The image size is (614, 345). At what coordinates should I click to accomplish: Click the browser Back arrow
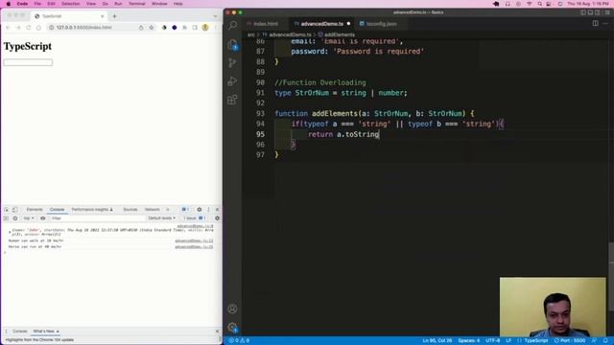8,28
